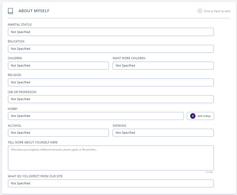Screen dimensions: 237x195
Task: Click the 0/1500 character counter
Action: (x=209, y=172)
